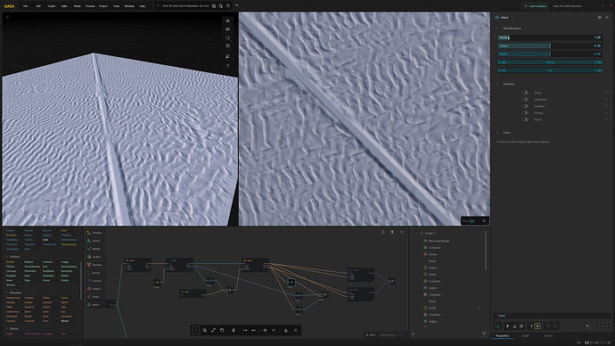Viewport: 615px width, 346px height.
Task: Click the node list vertical scrollbar
Action: [486, 251]
